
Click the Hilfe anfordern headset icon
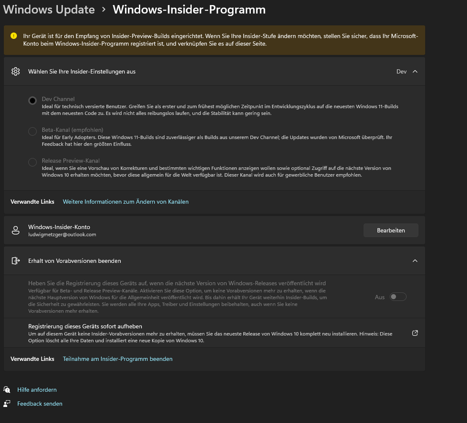click(7, 390)
